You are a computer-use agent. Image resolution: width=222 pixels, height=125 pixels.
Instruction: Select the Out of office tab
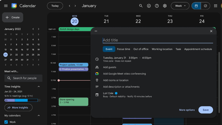[x=141, y=49]
